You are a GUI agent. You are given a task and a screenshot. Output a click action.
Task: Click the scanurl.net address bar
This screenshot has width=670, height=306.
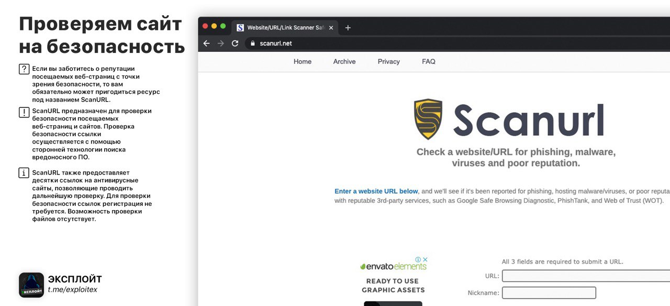pos(457,43)
